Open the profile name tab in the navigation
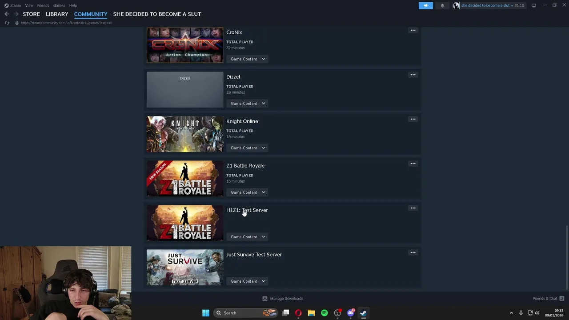 point(157,14)
